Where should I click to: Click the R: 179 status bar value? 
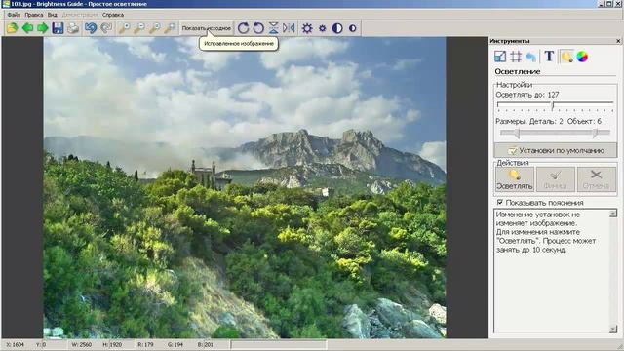(x=145, y=344)
